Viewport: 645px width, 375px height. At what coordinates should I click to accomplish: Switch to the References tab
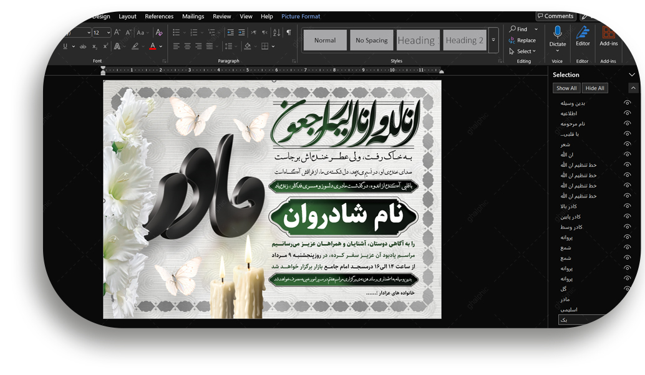click(x=159, y=16)
